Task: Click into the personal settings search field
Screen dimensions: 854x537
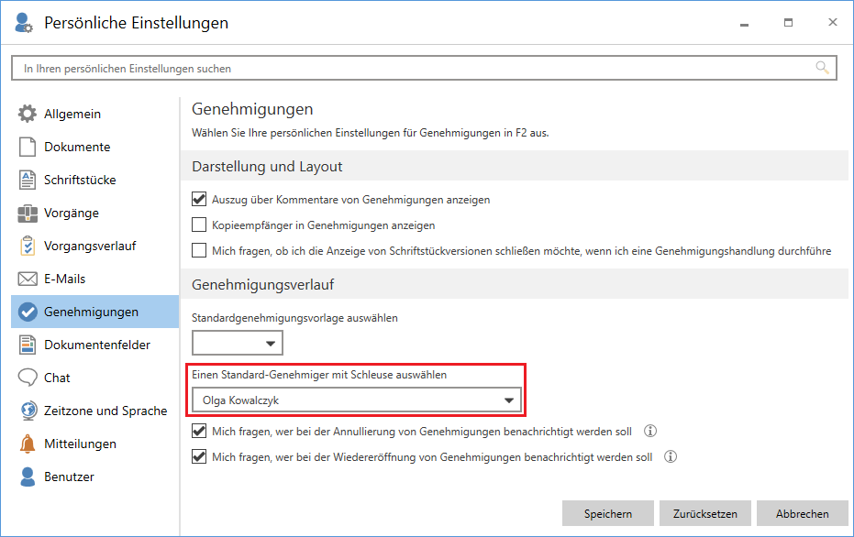Action: point(413,69)
